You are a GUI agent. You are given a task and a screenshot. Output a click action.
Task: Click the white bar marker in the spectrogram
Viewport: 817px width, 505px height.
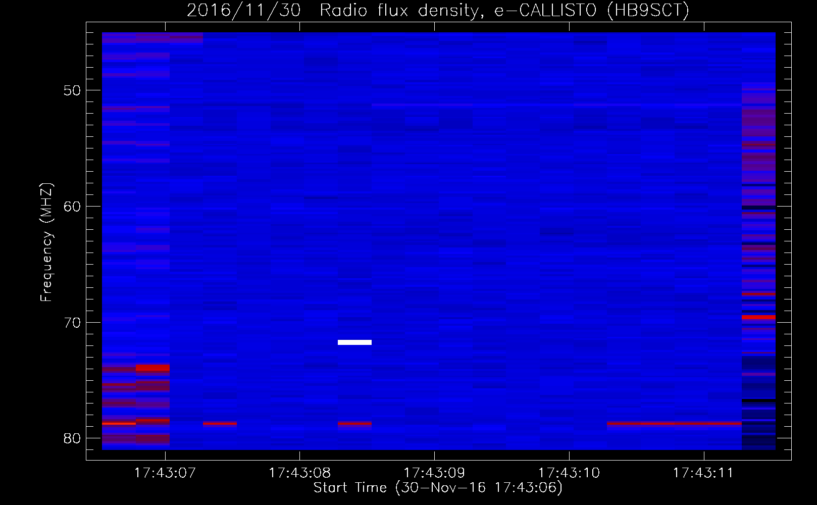(354, 342)
